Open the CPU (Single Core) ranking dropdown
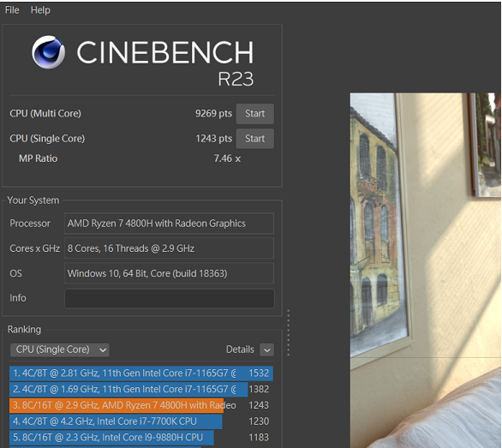This screenshot has width=502, height=448. (60, 349)
